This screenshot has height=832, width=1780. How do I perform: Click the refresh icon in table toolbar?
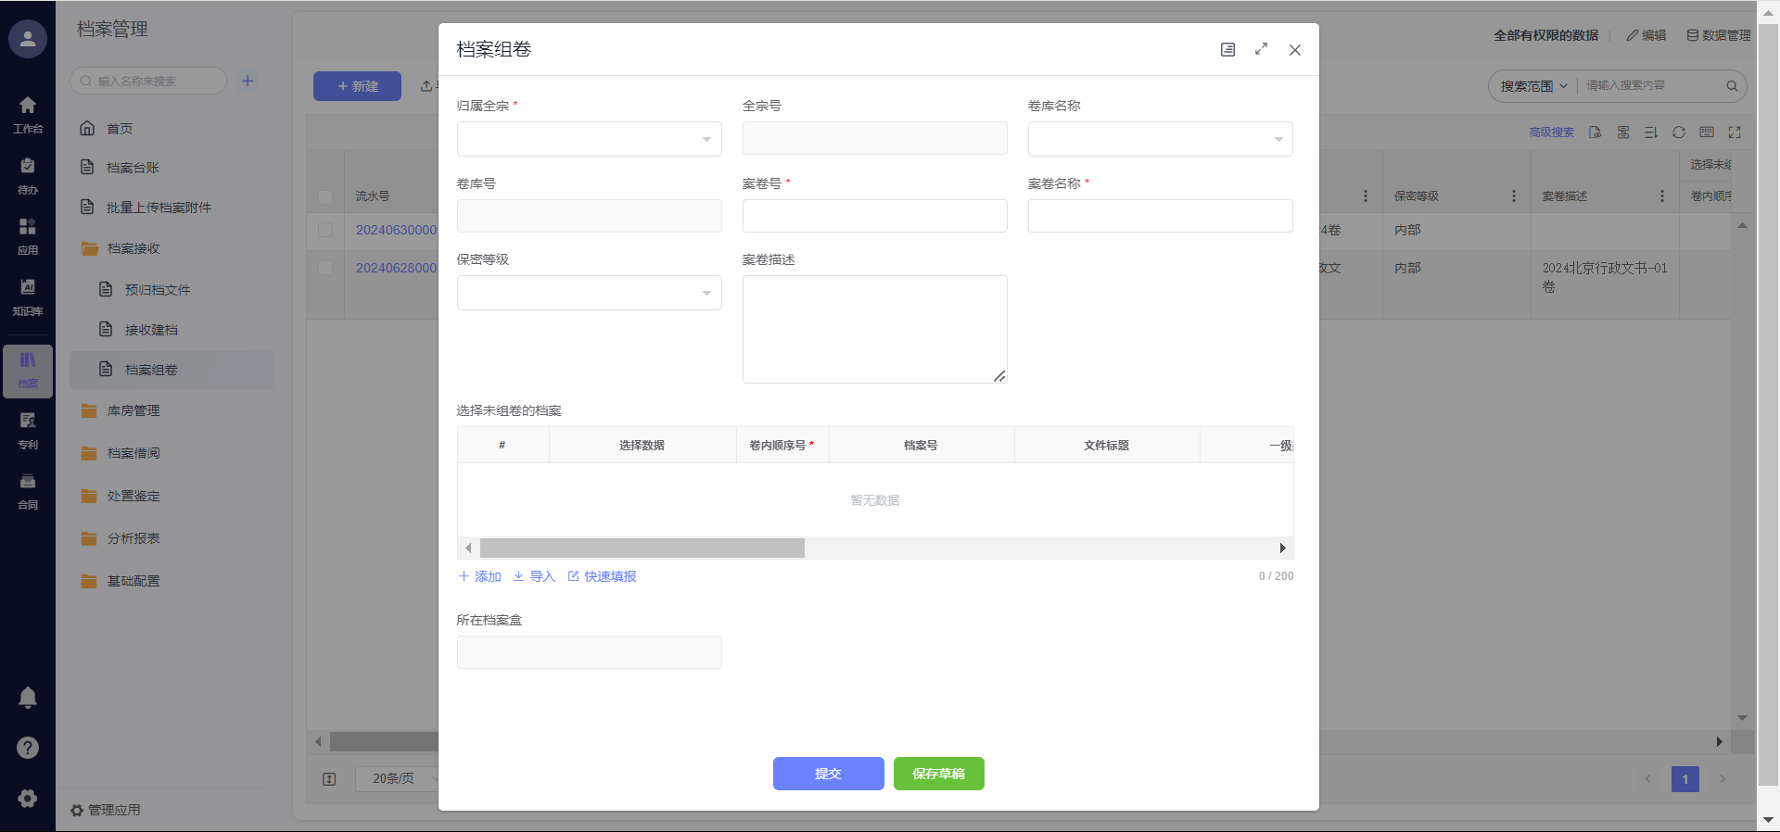tap(1678, 132)
